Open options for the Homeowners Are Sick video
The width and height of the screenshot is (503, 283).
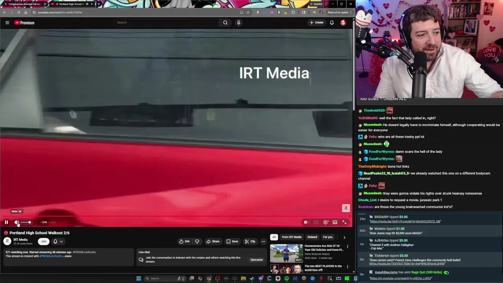point(347,246)
